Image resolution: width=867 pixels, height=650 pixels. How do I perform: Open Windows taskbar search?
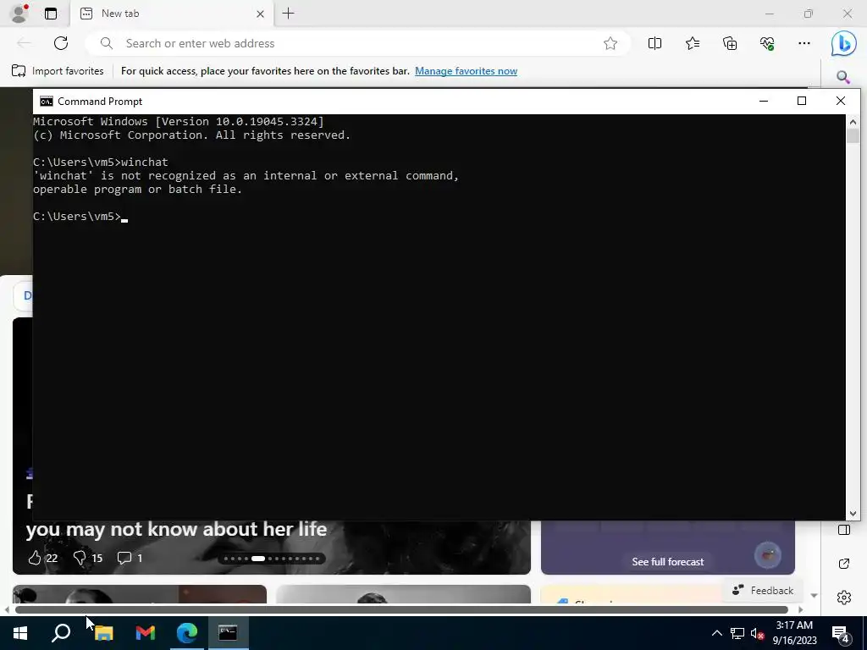[61, 633]
